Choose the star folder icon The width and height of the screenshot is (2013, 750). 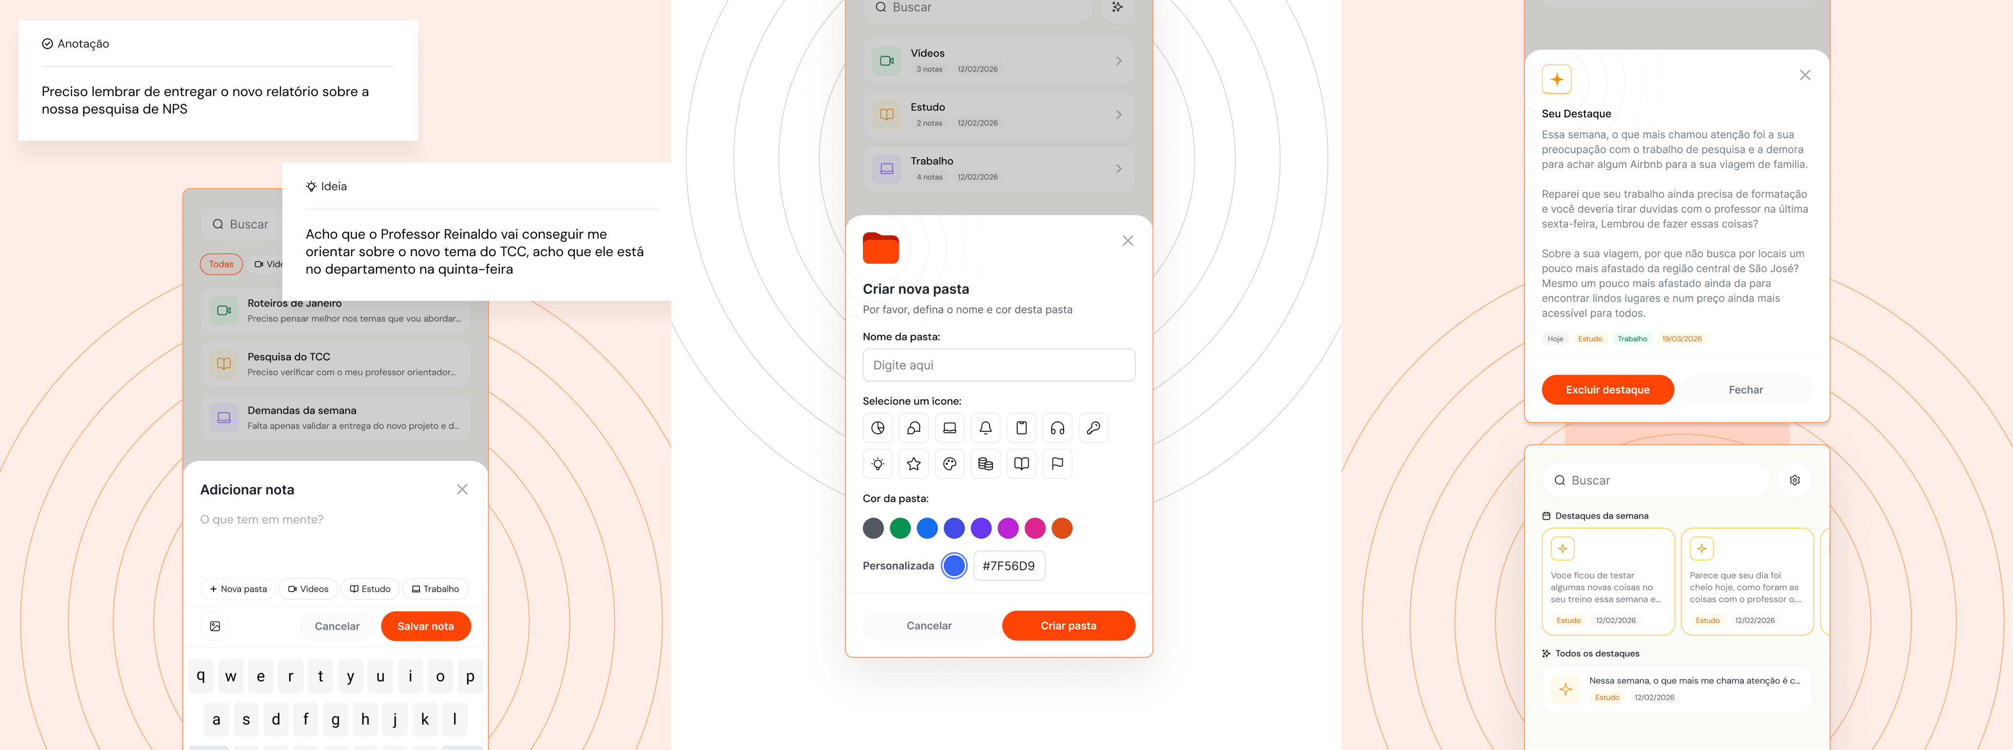[x=913, y=464]
